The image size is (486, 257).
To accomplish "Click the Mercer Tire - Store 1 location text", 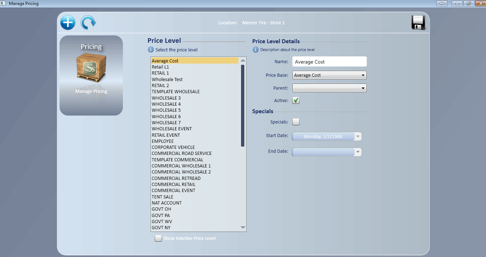I will tap(263, 23).
